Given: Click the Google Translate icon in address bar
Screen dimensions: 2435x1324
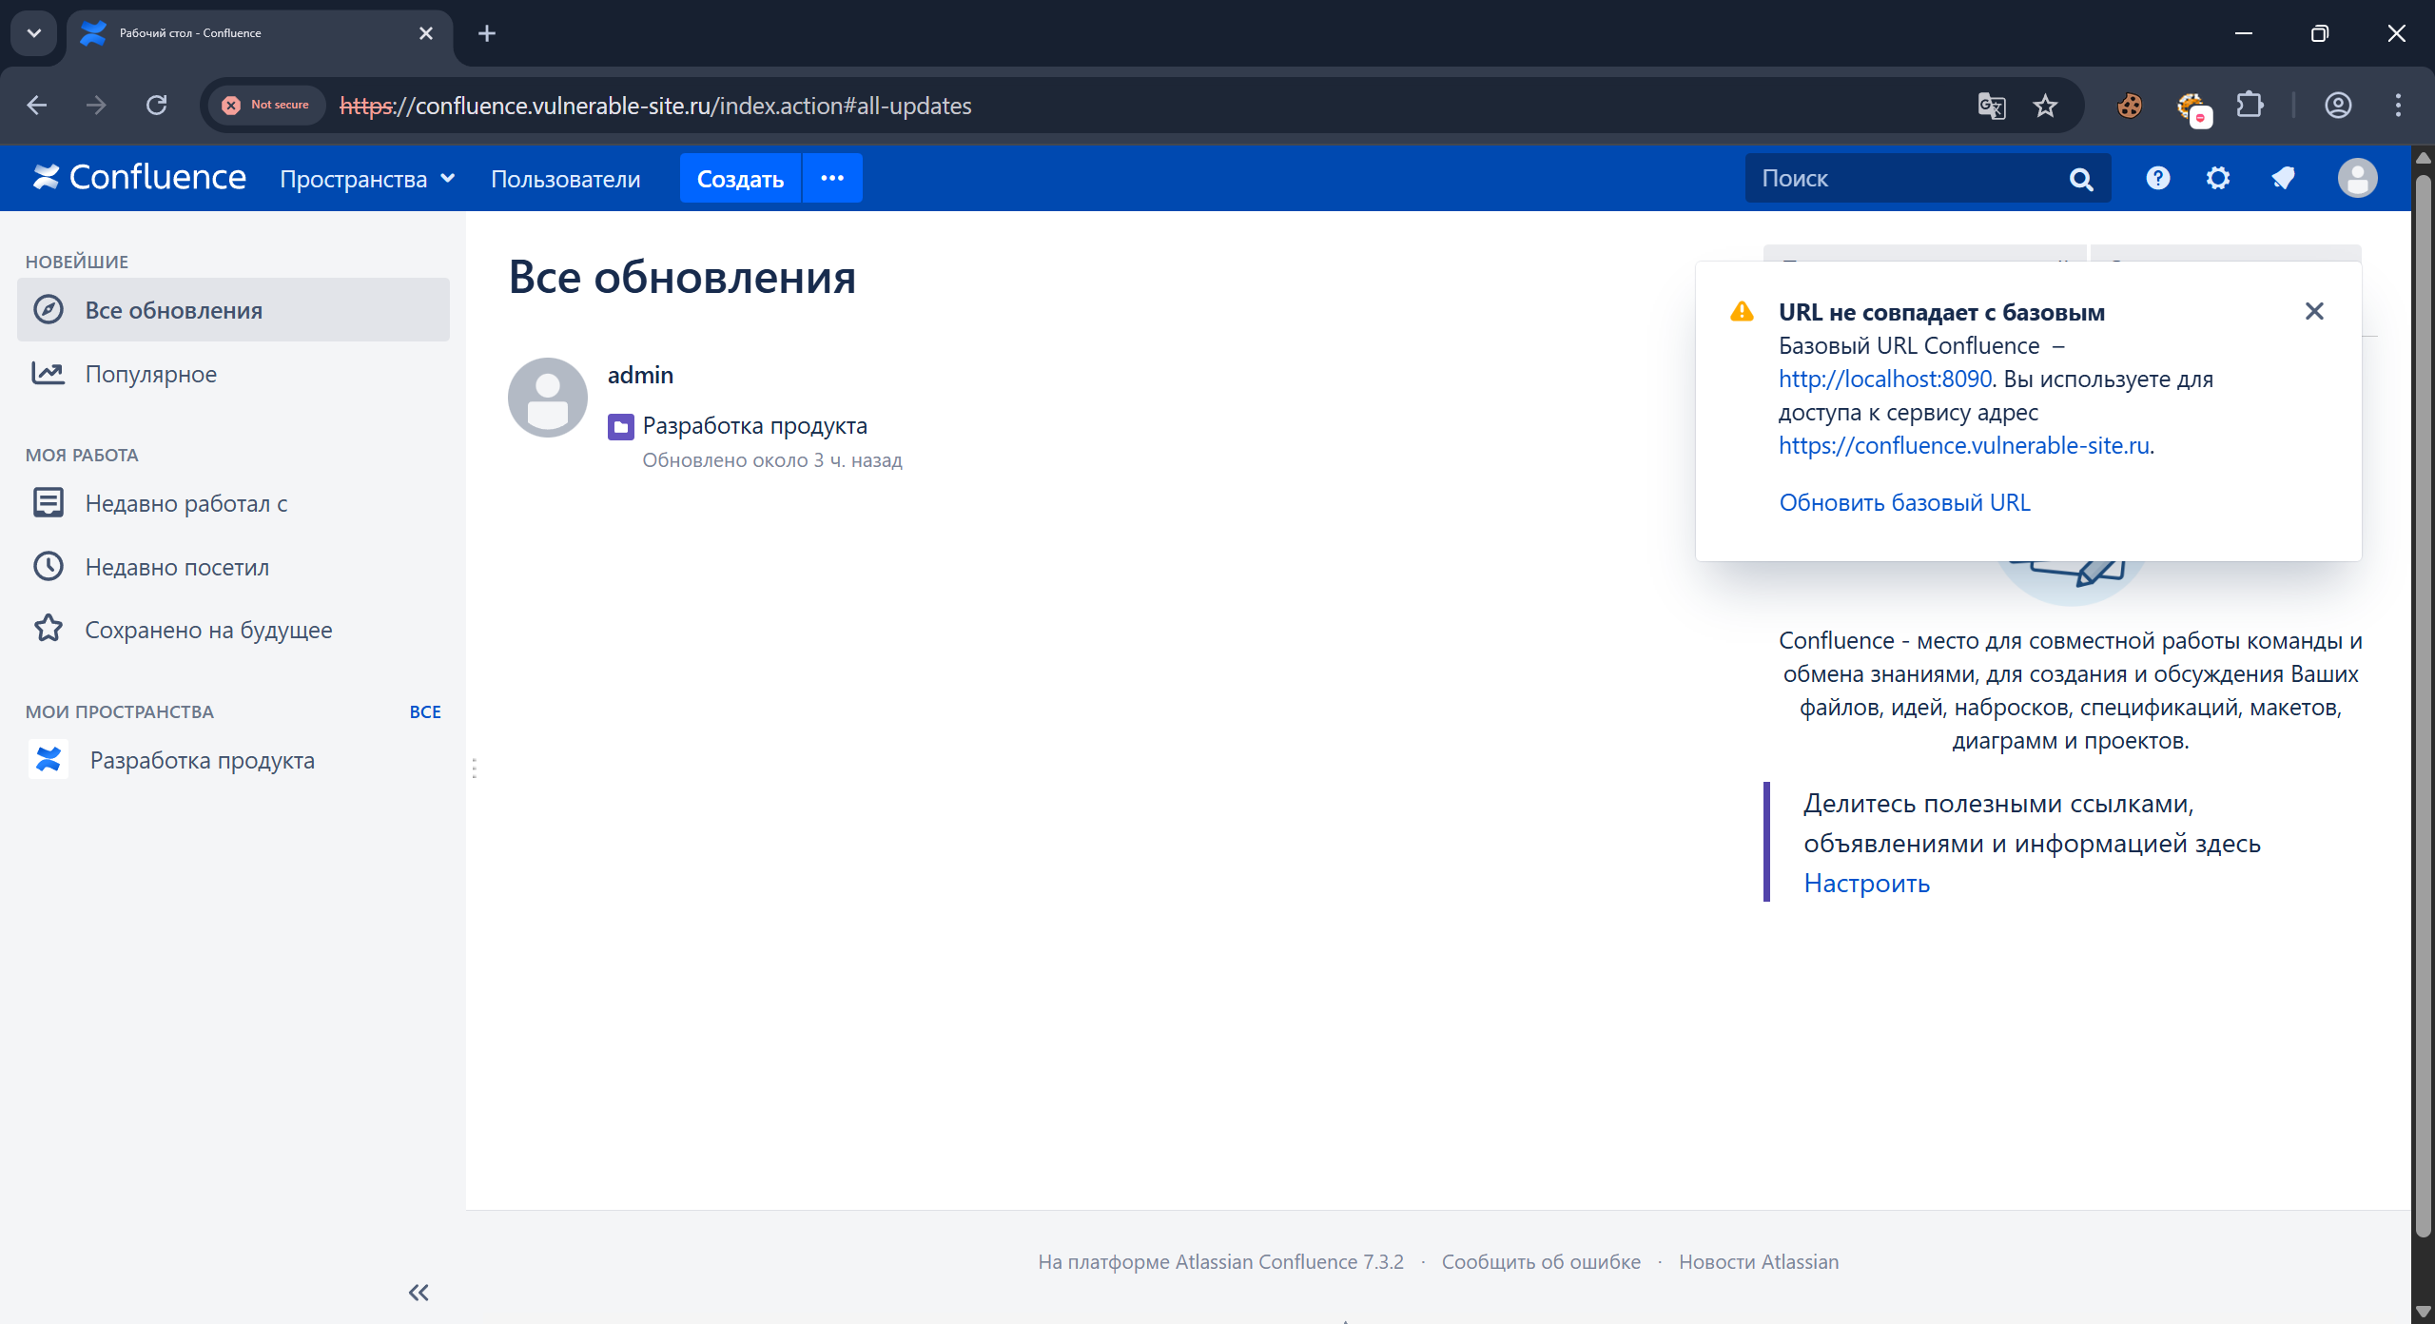Looking at the screenshot, I should [1992, 106].
